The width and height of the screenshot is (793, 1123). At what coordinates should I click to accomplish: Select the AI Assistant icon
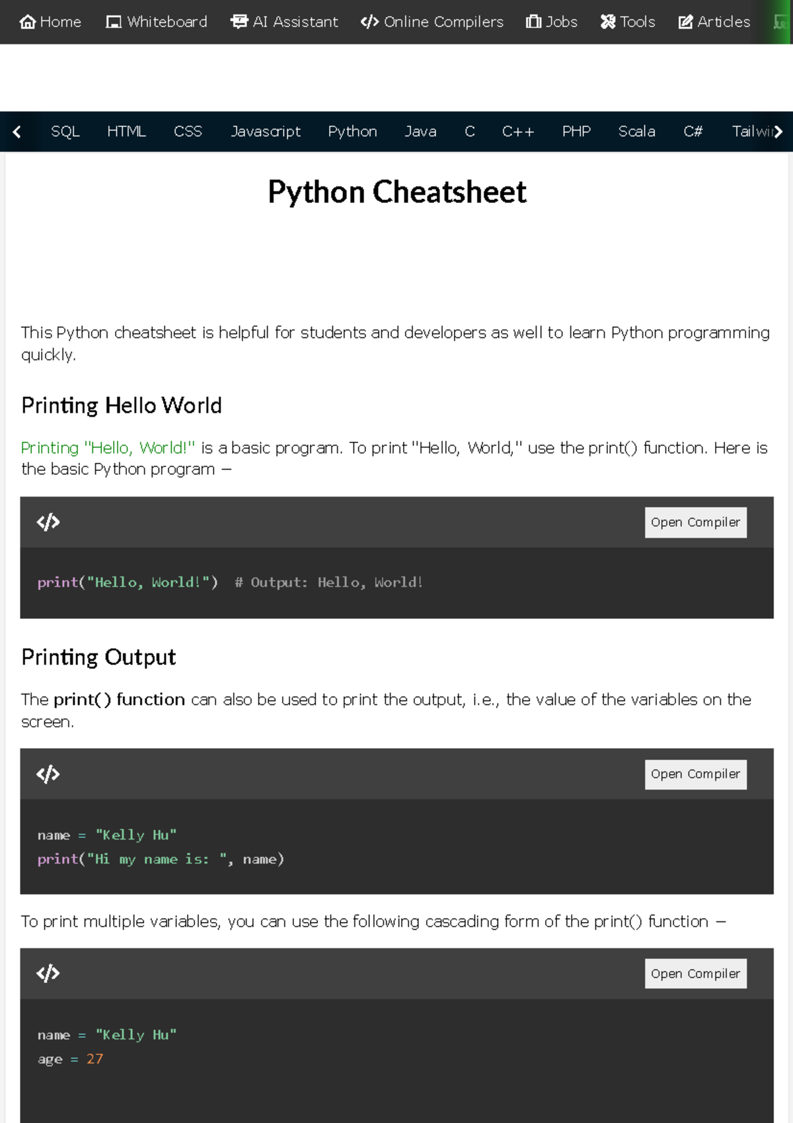[238, 22]
